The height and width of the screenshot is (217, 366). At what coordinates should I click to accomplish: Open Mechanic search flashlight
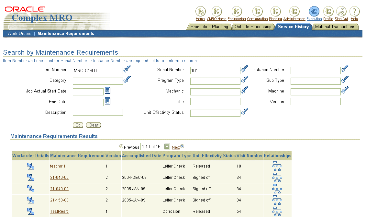pos(244,90)
